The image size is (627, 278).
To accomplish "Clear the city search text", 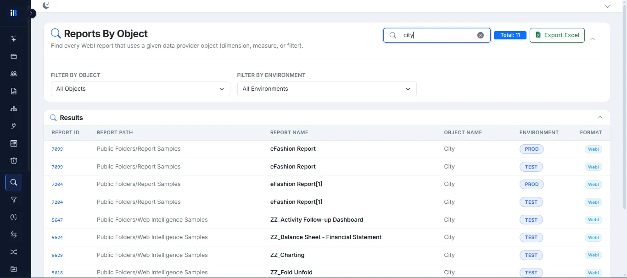I will pyautogui.click(x=480, y=35).
